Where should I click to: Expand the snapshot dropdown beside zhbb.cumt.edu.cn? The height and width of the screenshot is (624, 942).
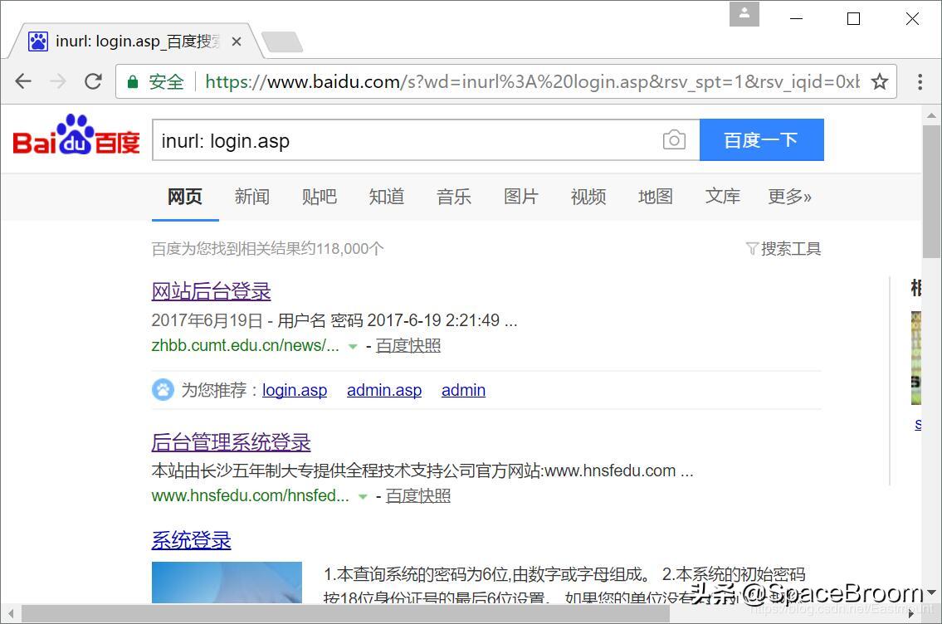point(353,347)
